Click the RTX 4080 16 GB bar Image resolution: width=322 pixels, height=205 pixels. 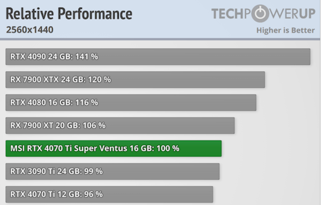click(x=131, y=102)
